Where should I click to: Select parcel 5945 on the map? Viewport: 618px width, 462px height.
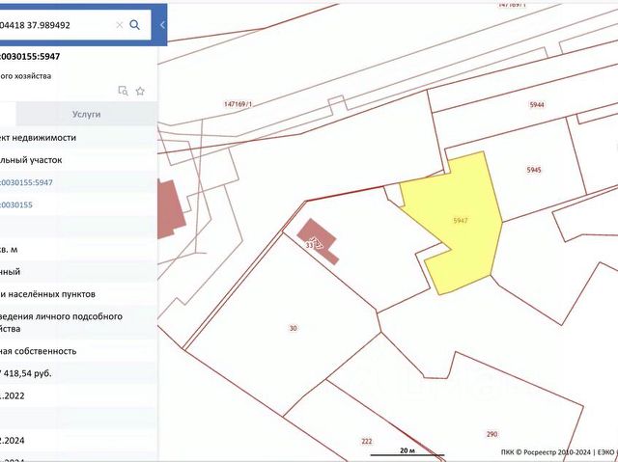(534, 170)
